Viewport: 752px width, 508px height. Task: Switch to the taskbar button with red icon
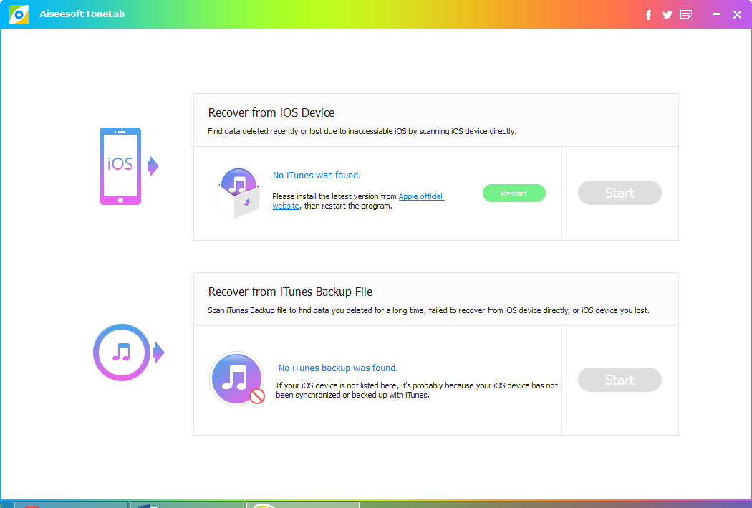pos(71,504)
